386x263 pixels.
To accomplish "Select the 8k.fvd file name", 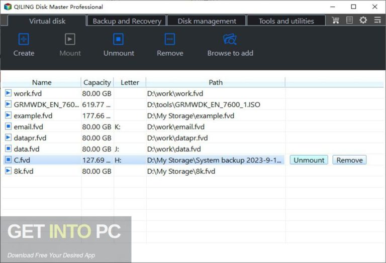I will 24,171.
